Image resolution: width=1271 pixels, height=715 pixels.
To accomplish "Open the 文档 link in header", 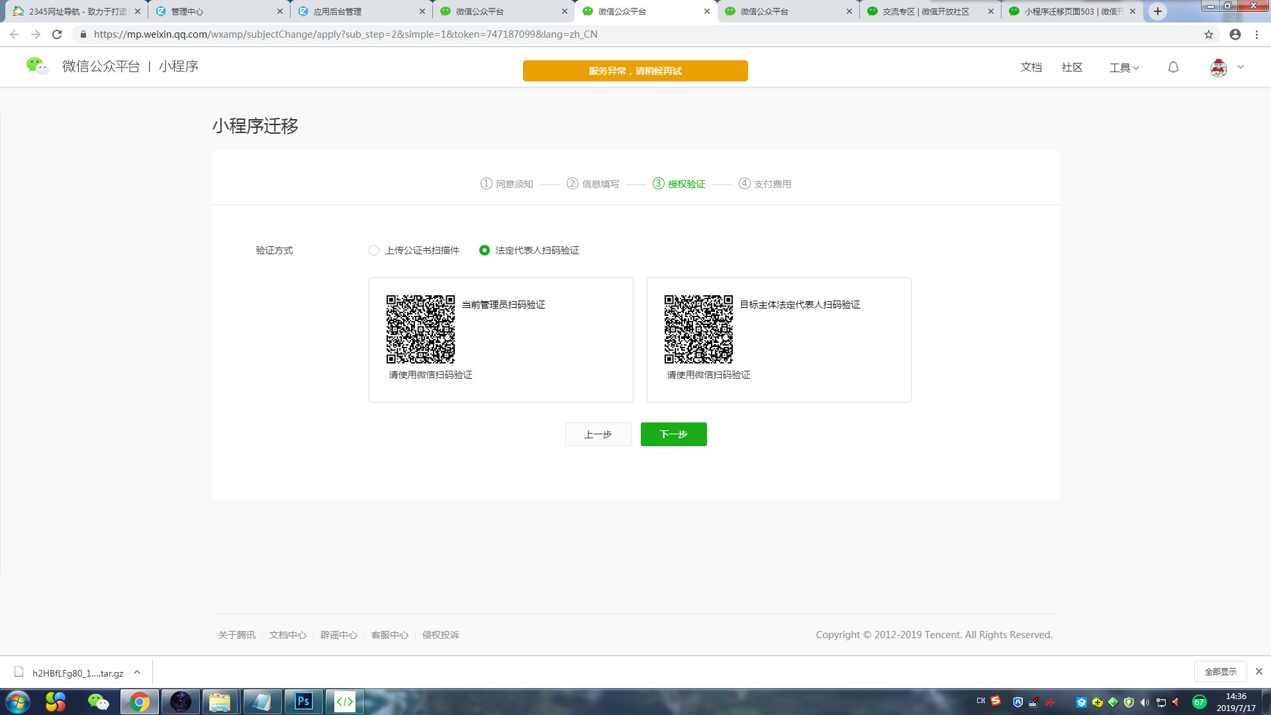I will pyautogui.click(x=1031, y=67).
